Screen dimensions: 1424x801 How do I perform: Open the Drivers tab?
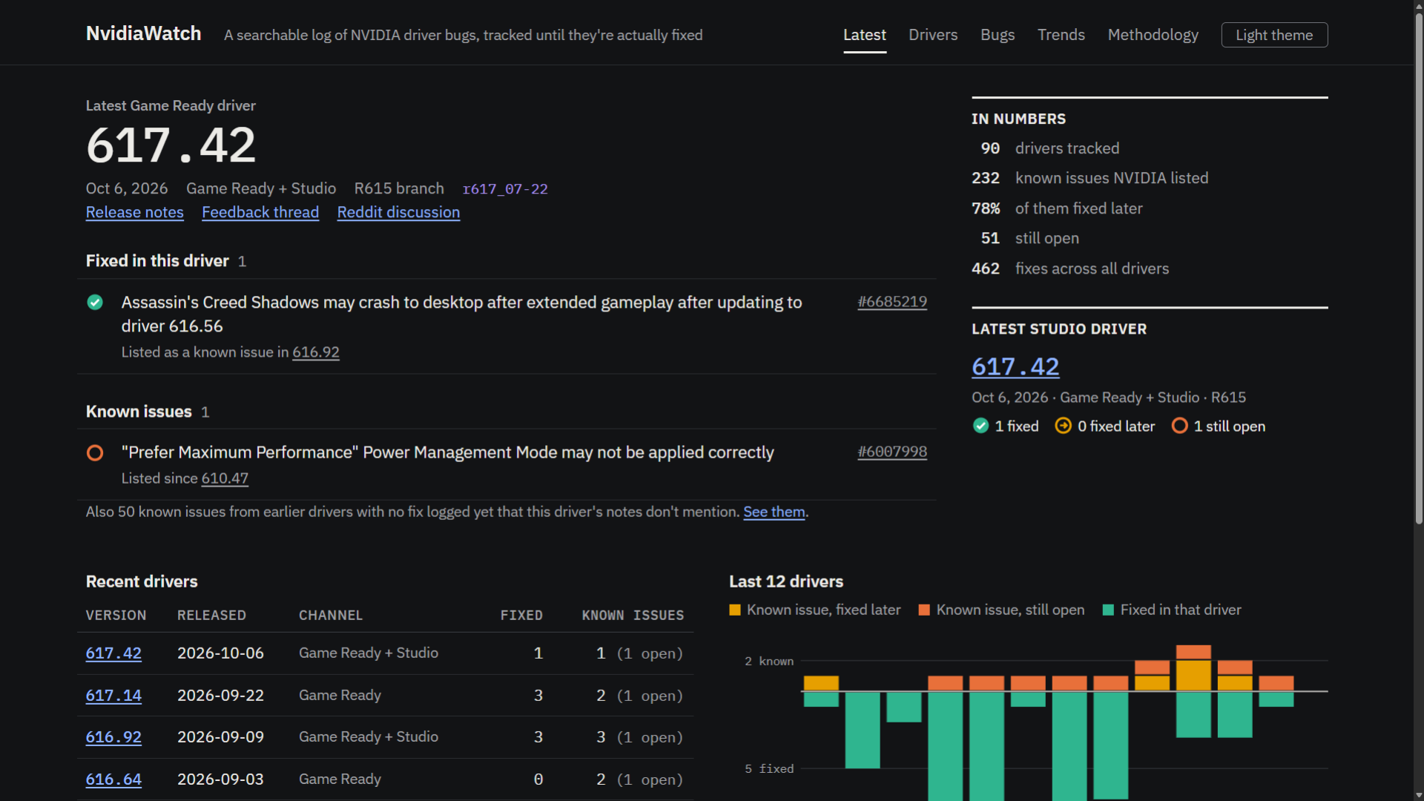point(933,35)
